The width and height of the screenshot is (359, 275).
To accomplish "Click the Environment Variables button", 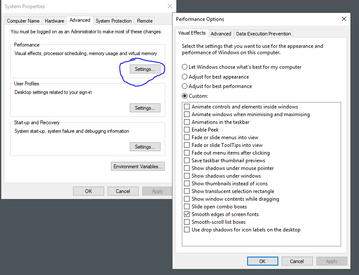I will click(x=137, y=167).
